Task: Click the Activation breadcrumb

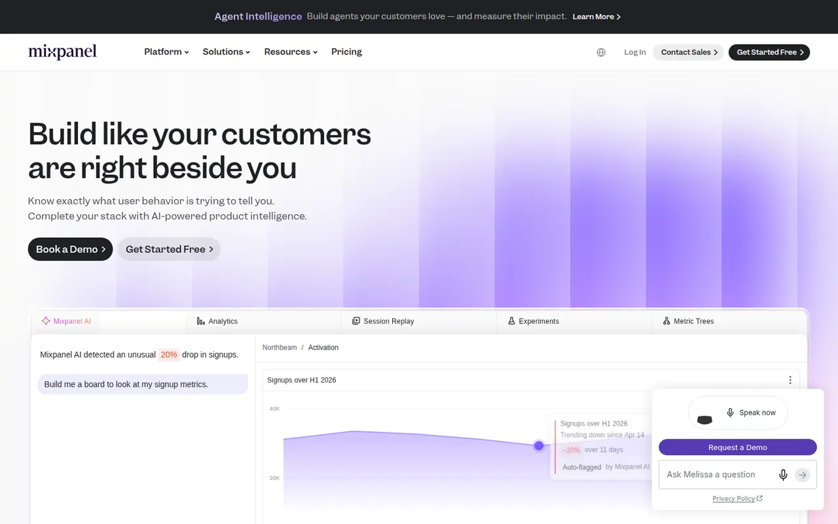Action: click(323, 348)
